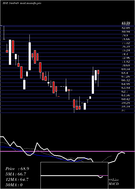135x189 pixels.
Task: Click the 80.94 price axis label
Action: click(x=126, y=32)
